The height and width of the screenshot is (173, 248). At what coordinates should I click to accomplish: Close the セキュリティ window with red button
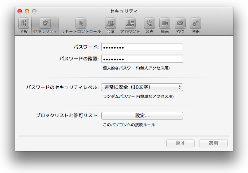point(20,11)
